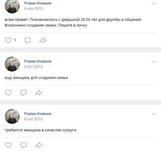Open avatar on the 6 ноя post
Viewport: 161px width, 151px height.
[x=12, y=6]
